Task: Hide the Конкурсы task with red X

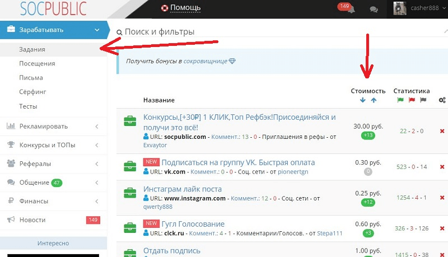Action: point(442,131)
